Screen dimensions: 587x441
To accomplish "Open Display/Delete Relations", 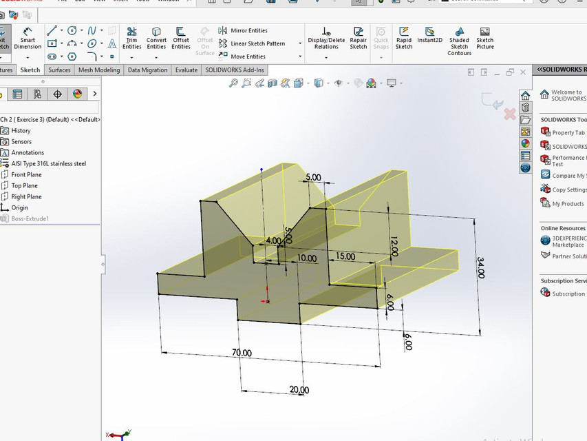I will click(x=326, y=39).
